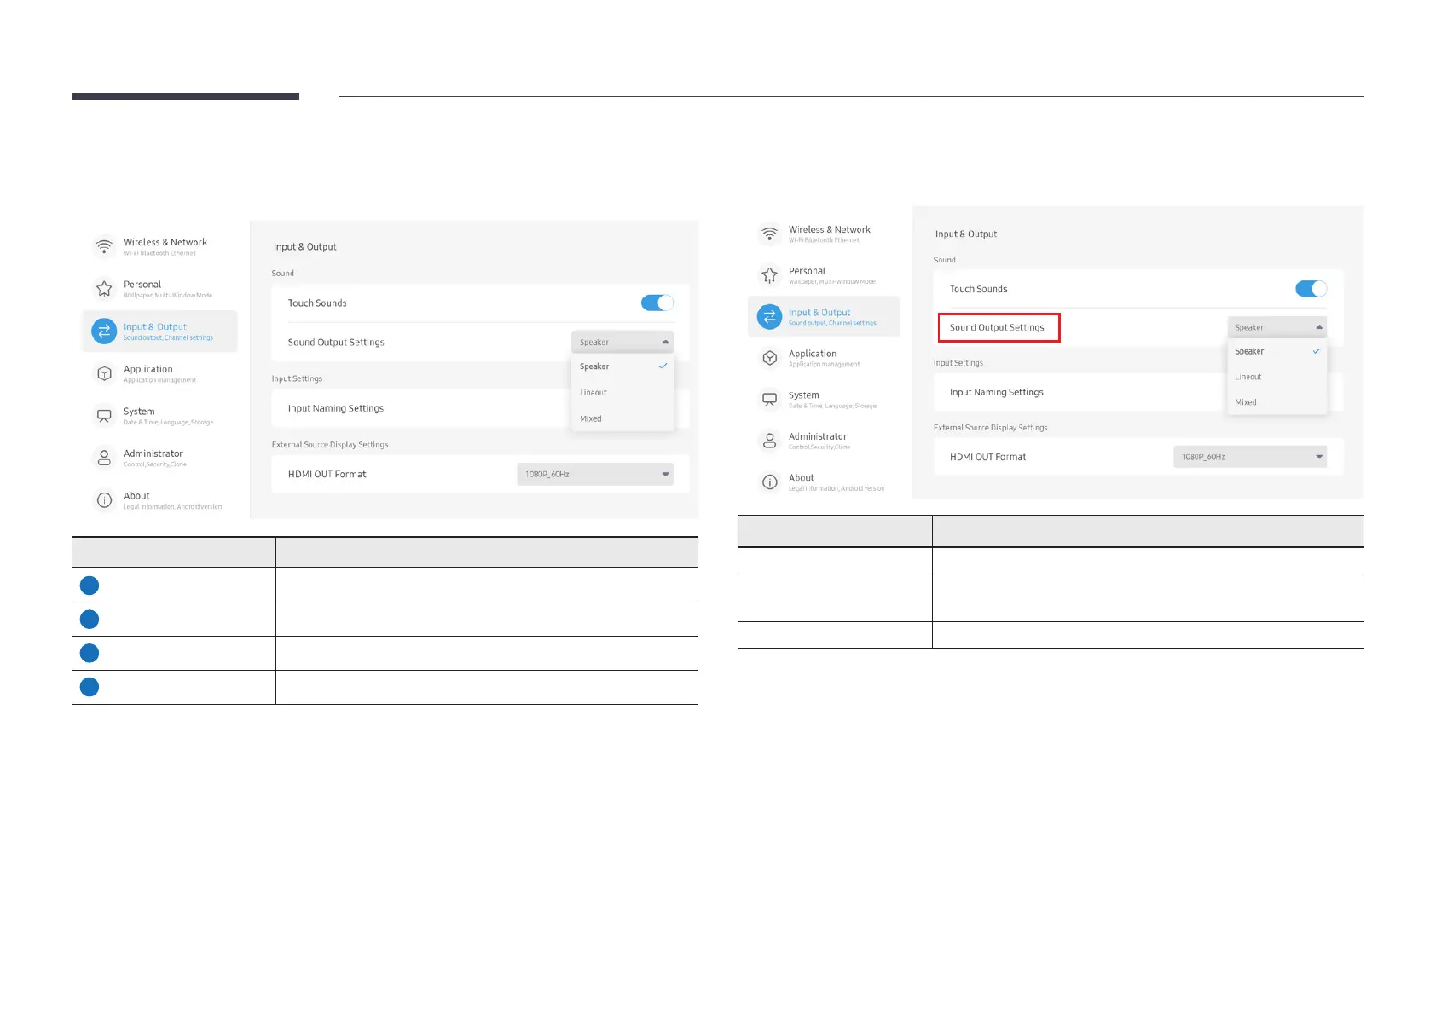Click About info icon in left screenshot
This screenshot has width=1436, height=1015.
tap(104, 500)
